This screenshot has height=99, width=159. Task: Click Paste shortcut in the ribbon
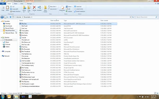(x=15, y=11)
